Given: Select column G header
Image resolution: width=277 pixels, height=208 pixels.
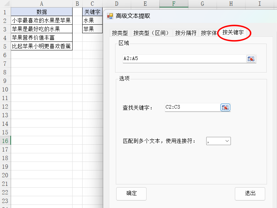Looking at the screenshot, I should 202,4.
